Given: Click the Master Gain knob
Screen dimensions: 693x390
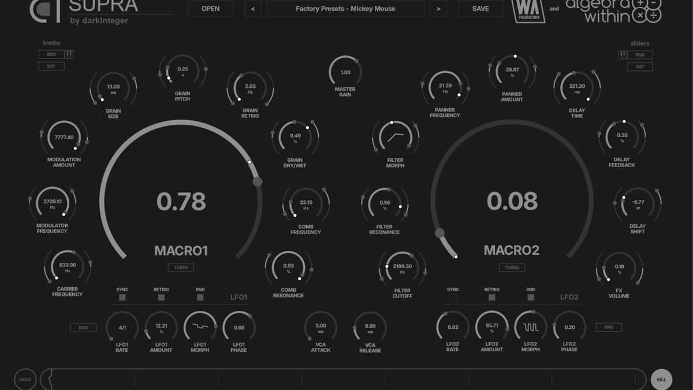Looking at the screenshot, I should (345, 73).
